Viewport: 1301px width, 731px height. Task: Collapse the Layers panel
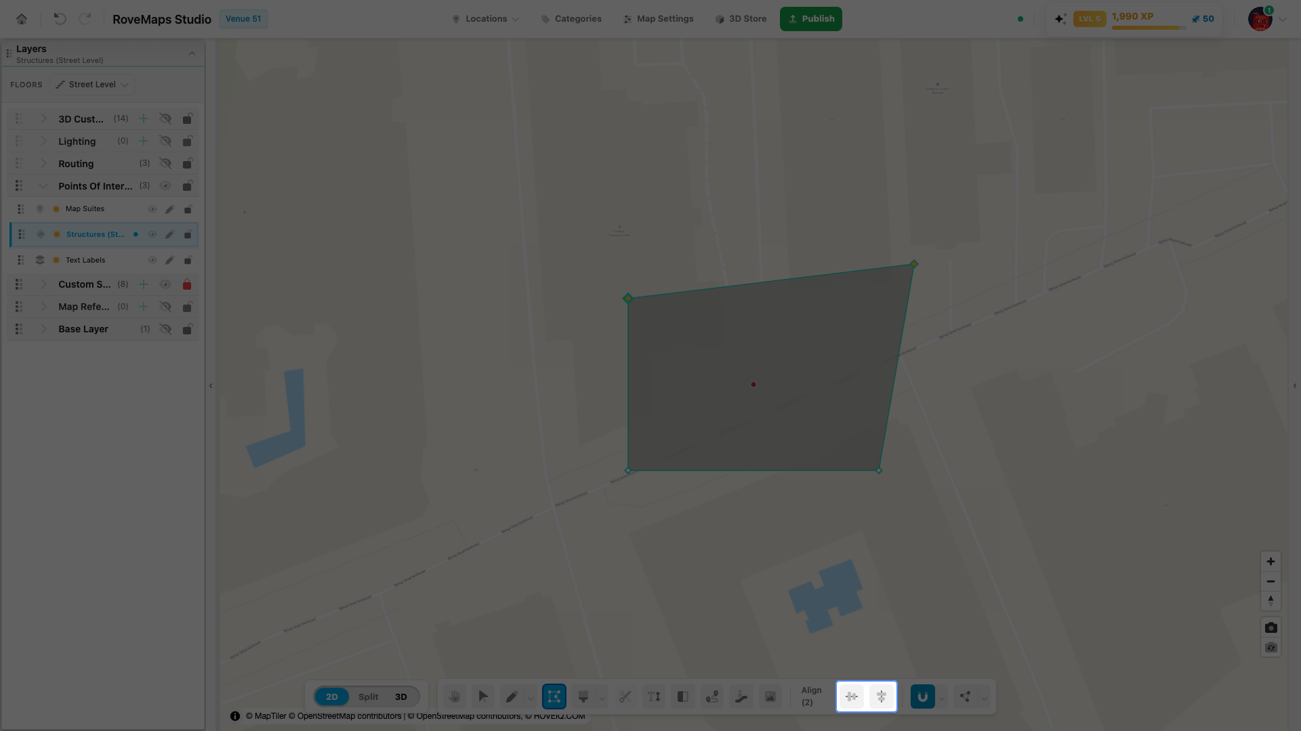[x=192, y=54]
